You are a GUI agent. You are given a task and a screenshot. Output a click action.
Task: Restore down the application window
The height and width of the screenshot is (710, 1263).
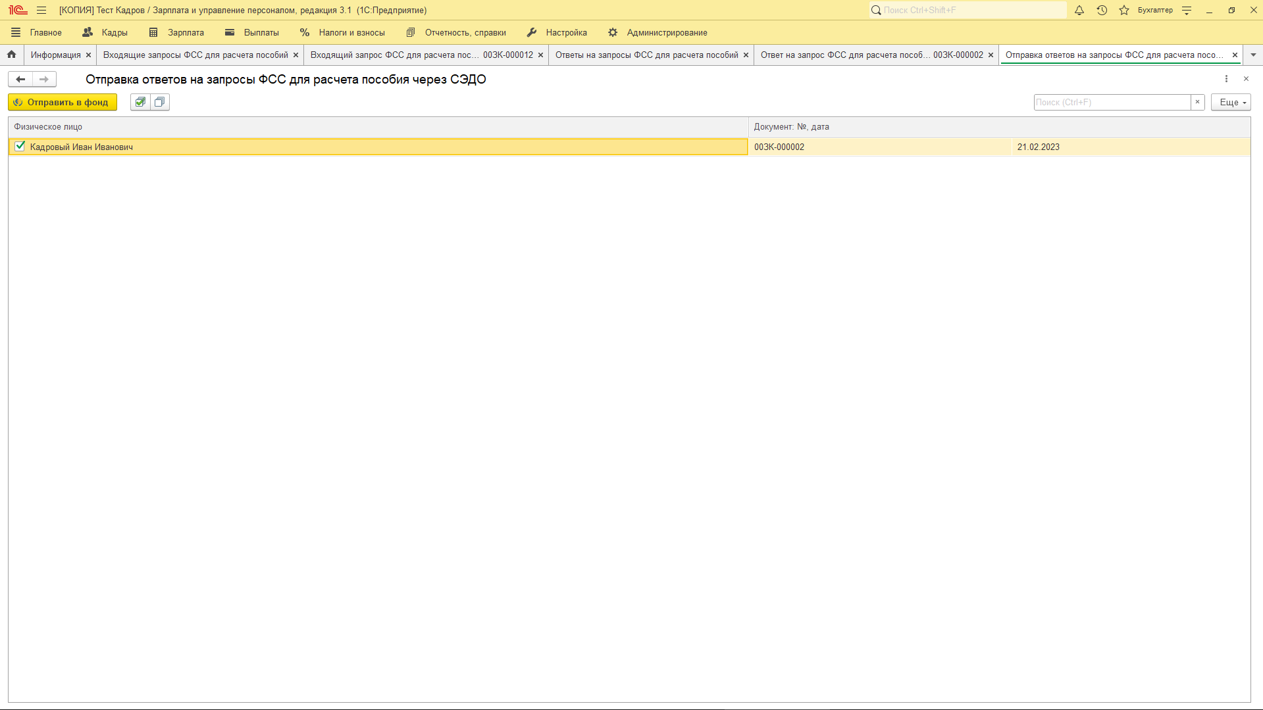point(1231,10)
